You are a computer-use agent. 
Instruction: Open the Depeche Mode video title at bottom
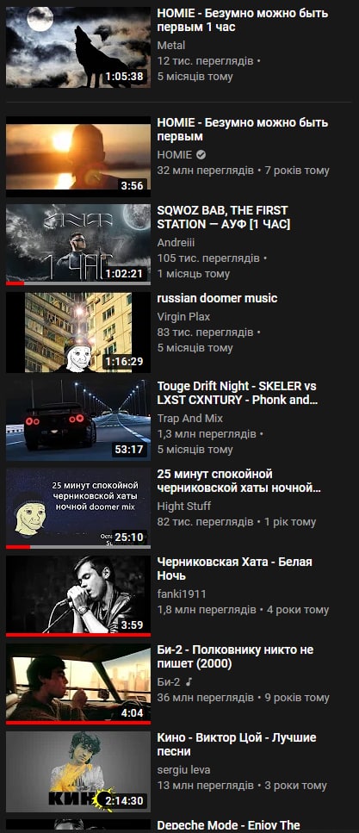(x=228, y=825)
